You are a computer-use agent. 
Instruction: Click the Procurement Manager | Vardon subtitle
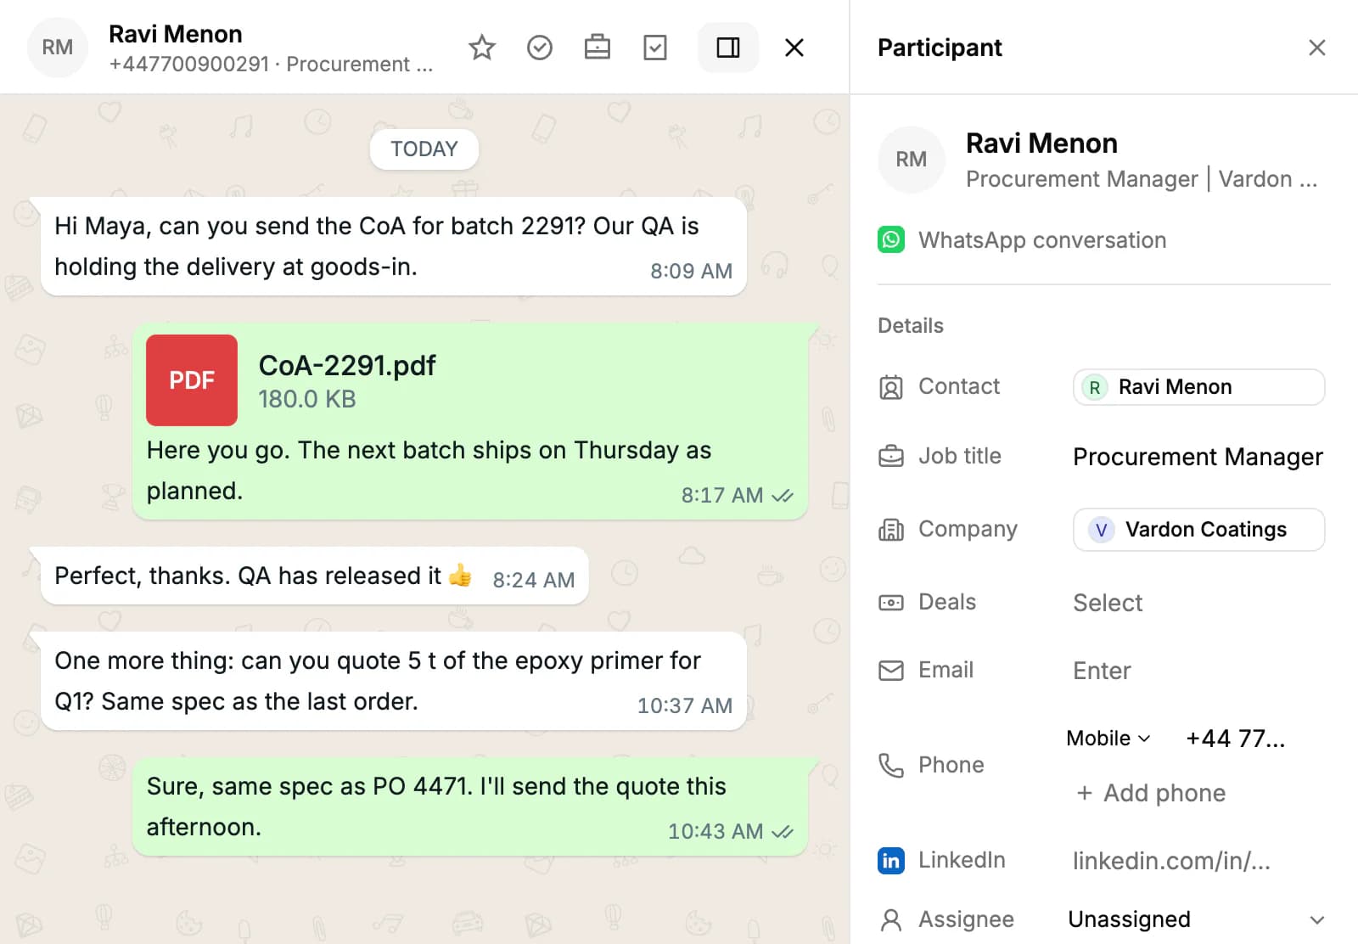point(1142,179)
